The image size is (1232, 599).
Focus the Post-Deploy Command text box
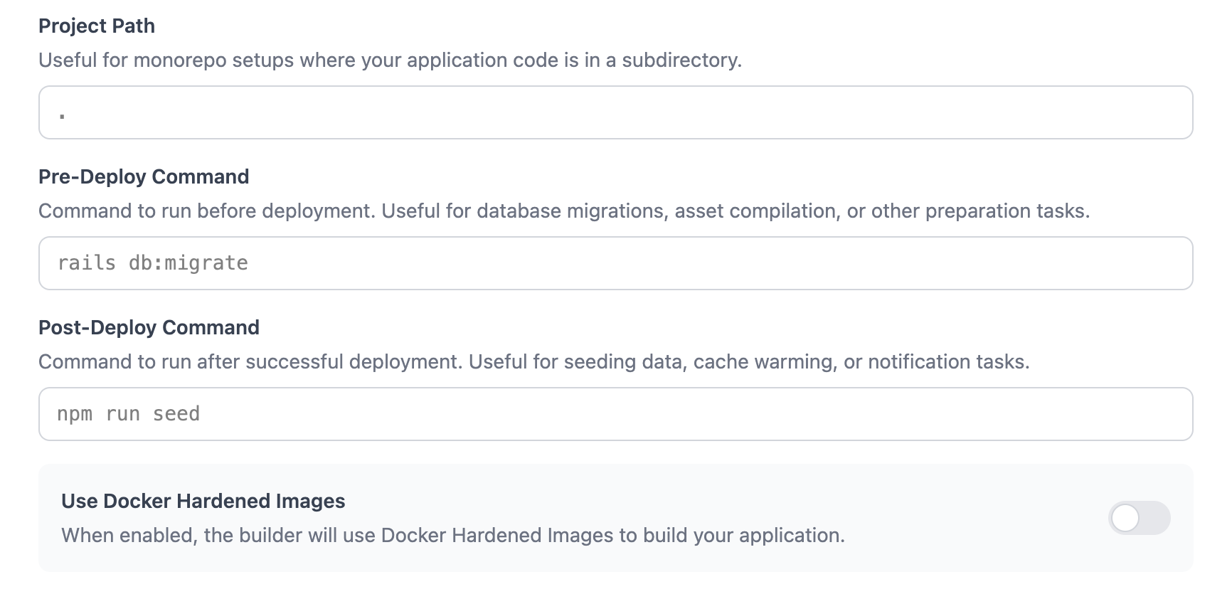click(615, 414)
